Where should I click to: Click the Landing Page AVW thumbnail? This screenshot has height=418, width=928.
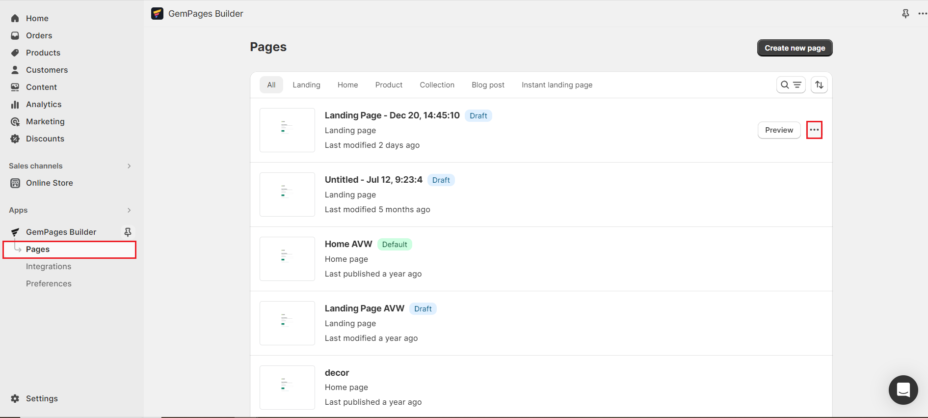point(287,323)
